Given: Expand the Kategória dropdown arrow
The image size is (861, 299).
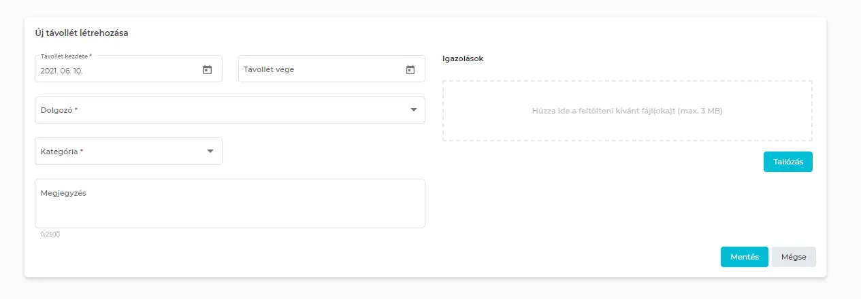Looking at the screenshot, I should [x=210, y=152].
